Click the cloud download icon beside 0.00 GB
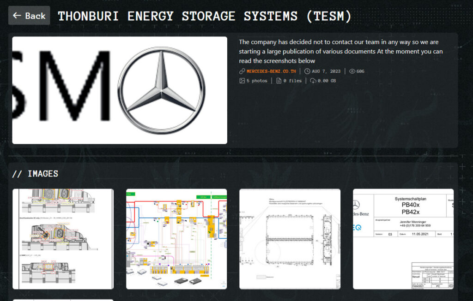The image size is (473, 301). point(313,81)
